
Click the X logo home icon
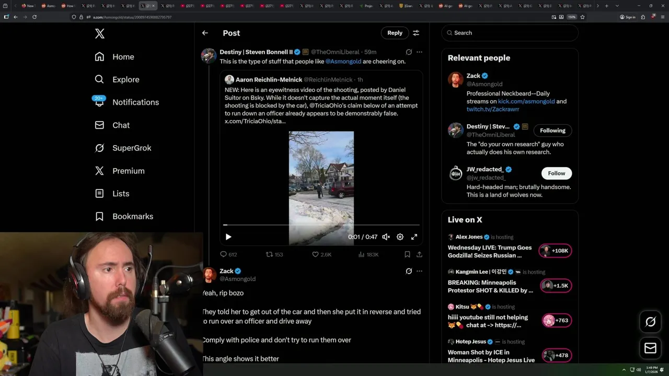coord(100,34)
